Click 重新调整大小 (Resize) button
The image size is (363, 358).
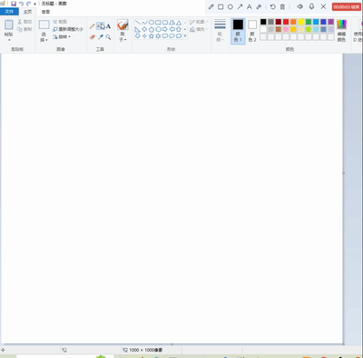click(68, 29)
